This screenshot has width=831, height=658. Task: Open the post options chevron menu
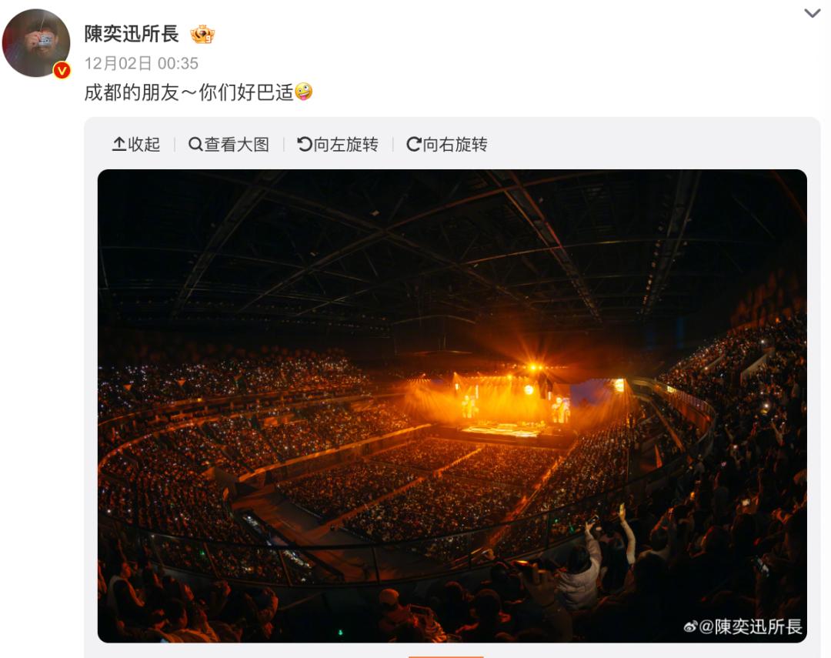click(812, 13)
